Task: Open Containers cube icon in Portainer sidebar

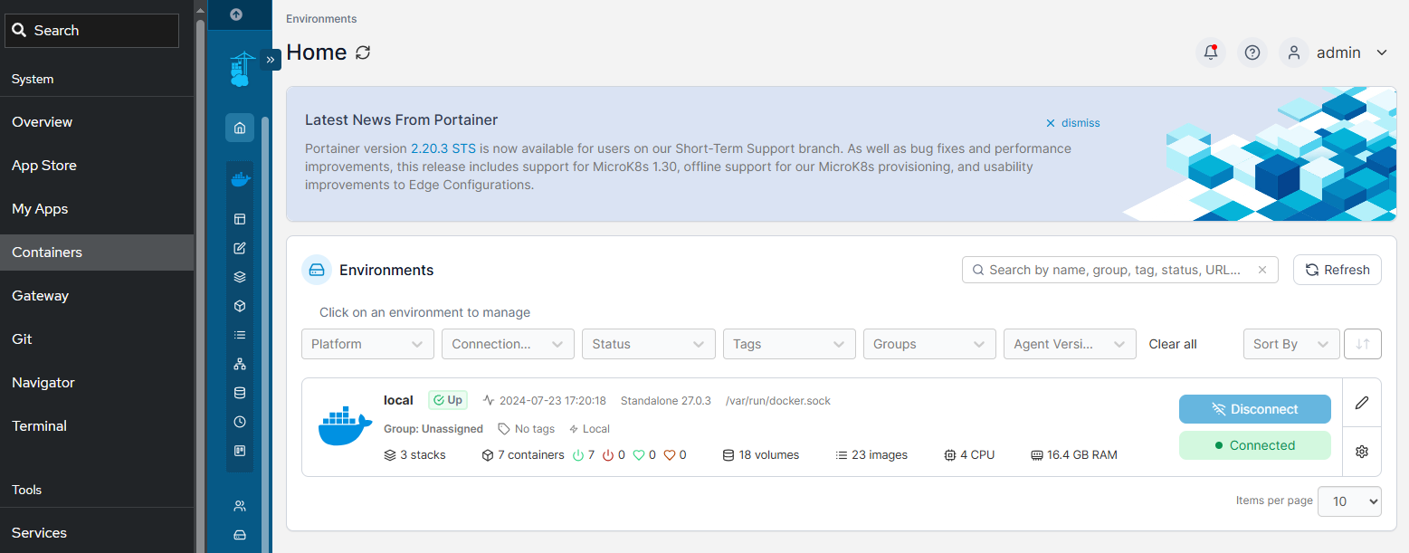Action: coord(240,306)
